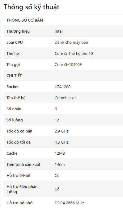123x208 pixels.
Task: Click 'Dành cho máy bàn' CPU type value
Action: tap(71, 42)
